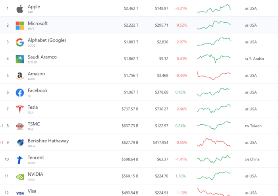Click the Google G logo

click(x=20, y=42)
